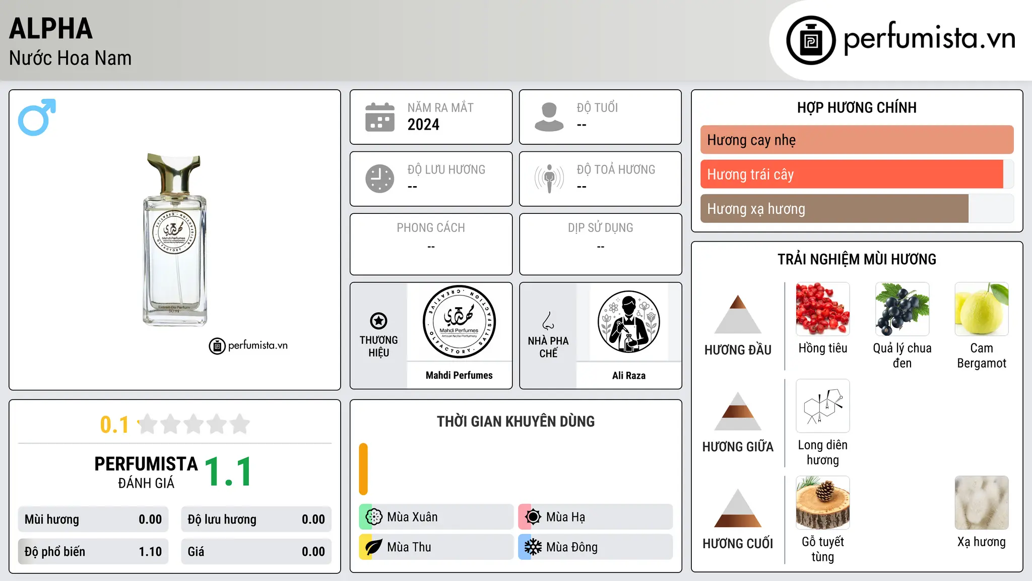Image resolution: width=1032 pixels, height=581 pixels.
Task: Click the perfumista.vn site name text
Action: [x=930, y=39]
